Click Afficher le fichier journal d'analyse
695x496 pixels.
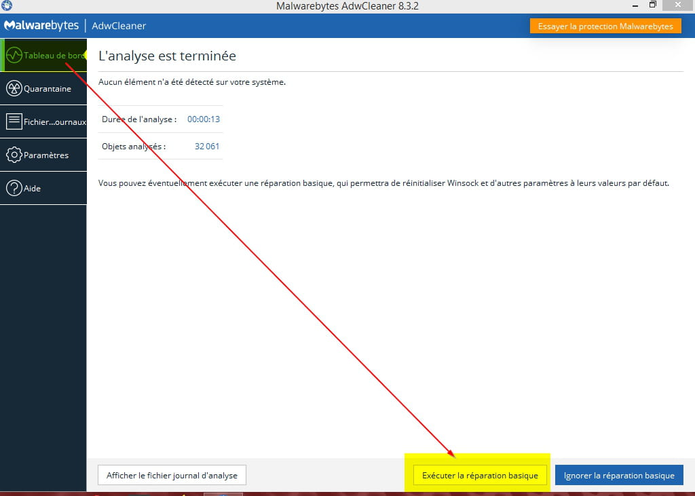(x=172, y=475)
